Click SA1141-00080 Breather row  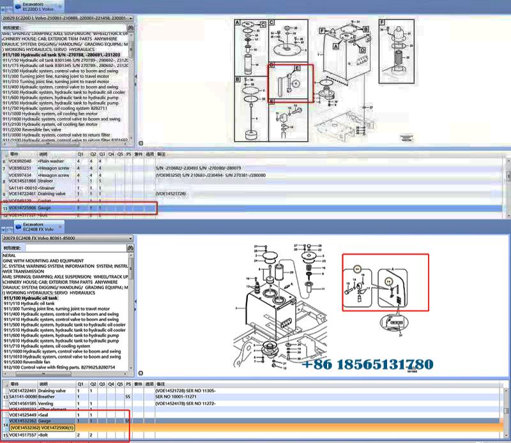point(252,397)
